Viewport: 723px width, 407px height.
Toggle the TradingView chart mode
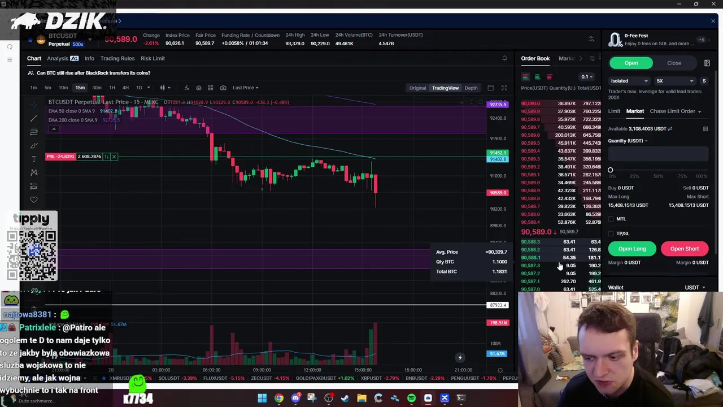tap(446, 88)
